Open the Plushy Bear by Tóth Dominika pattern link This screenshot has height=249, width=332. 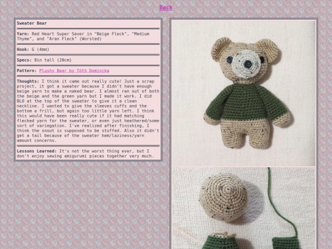(74, 71)
